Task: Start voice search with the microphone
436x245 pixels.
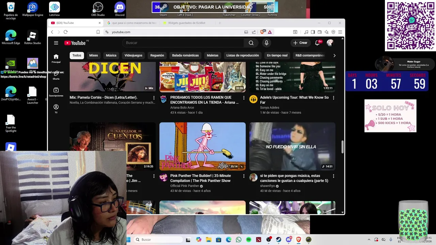Action: (266, 43)
